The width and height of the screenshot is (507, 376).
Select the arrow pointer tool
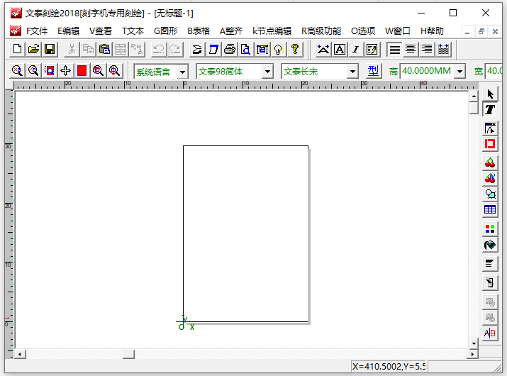click(x=490, y=94)
